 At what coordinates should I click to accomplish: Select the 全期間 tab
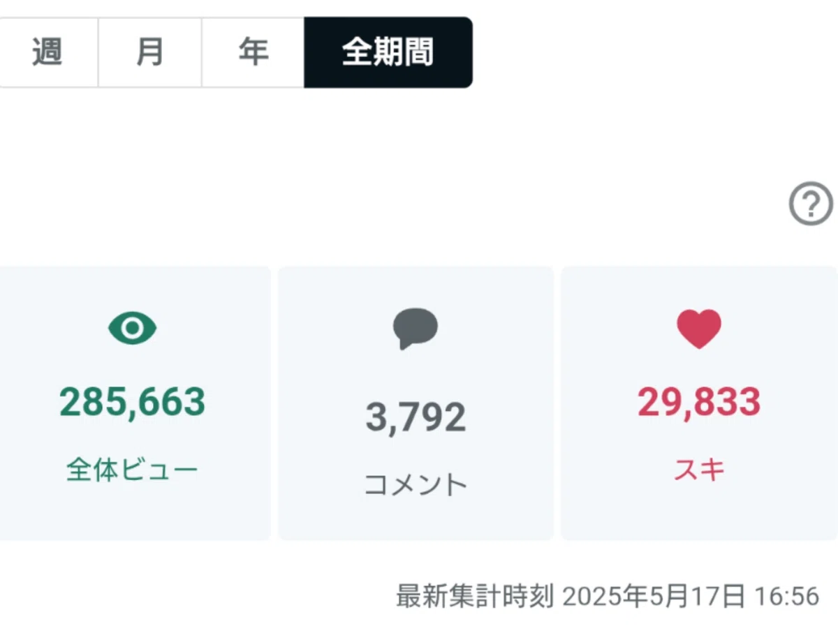coord(388,52)
